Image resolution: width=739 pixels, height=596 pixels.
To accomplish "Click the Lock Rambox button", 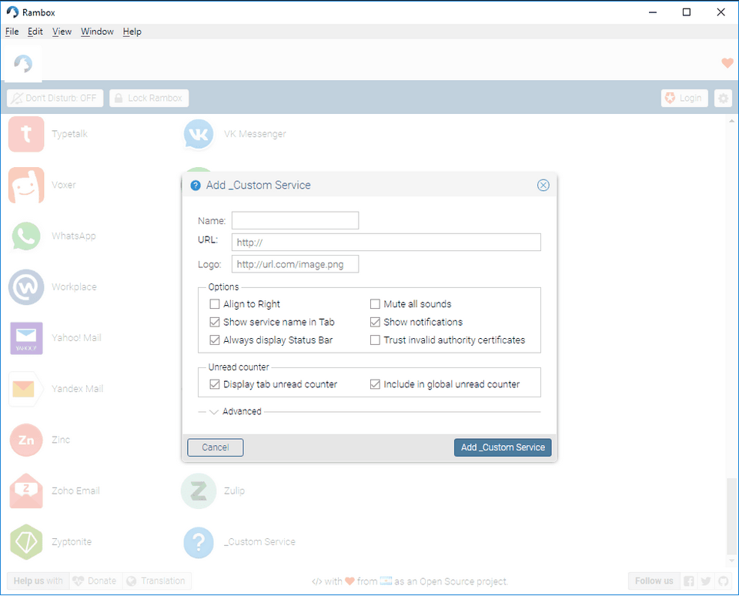I will coord(149,98).
